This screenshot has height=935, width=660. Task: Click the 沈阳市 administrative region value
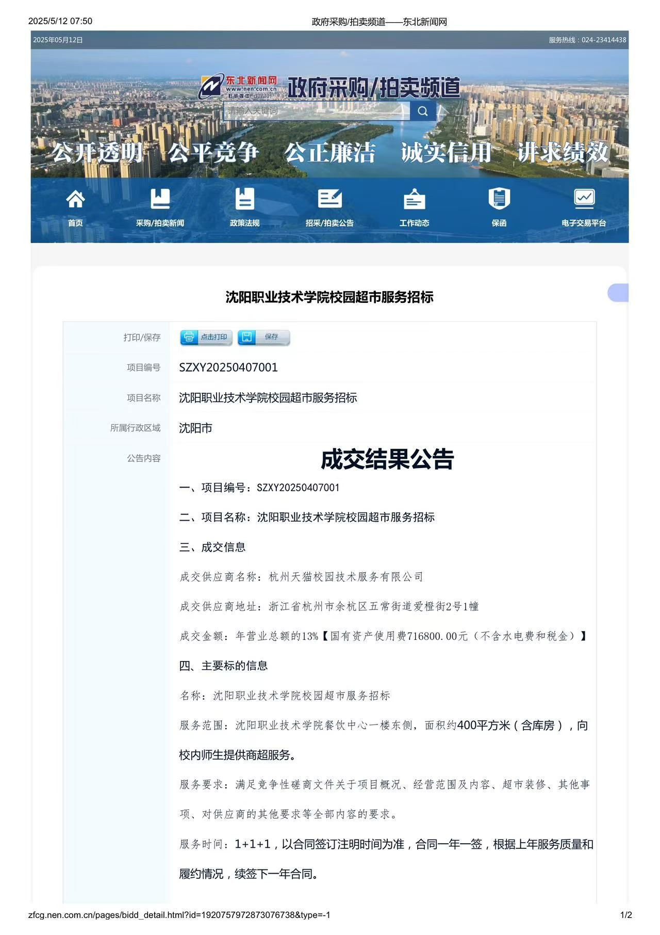coord(195,428)
